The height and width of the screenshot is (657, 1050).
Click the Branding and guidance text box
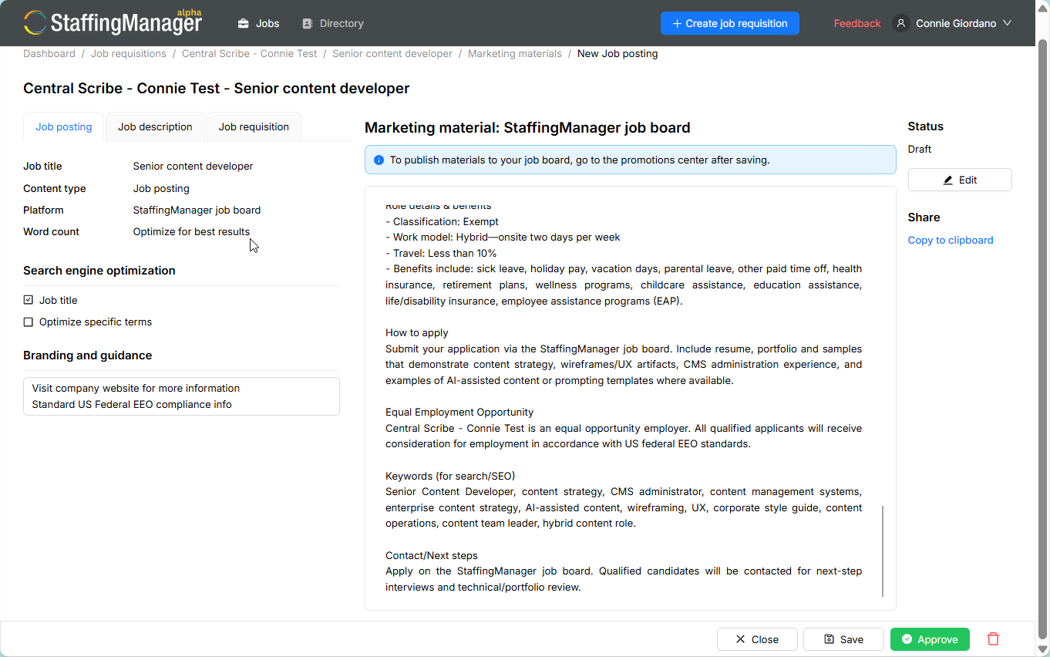pyautogui.click(x=181, y=396)
